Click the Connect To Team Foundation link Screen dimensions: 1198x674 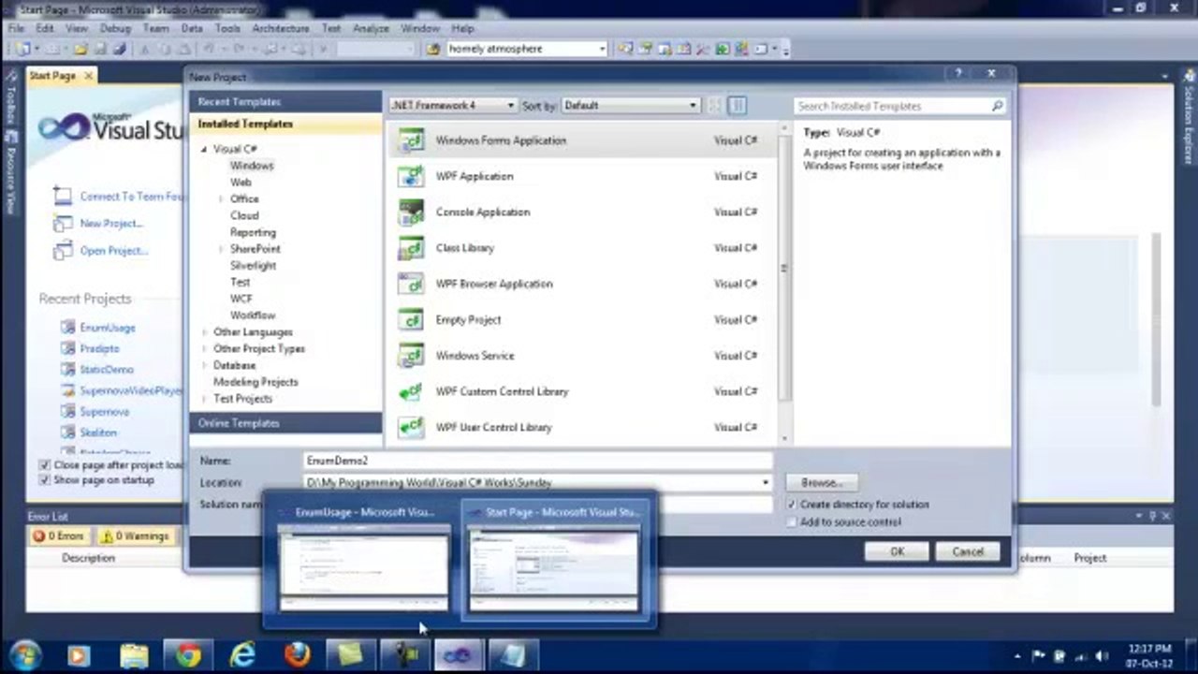point(133,197)
